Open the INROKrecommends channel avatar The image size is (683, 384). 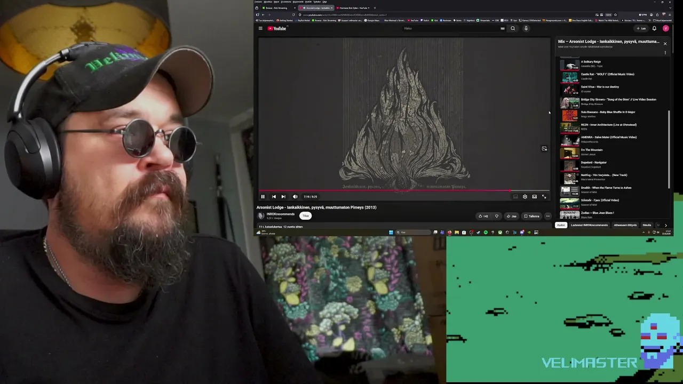pyautogui.click(x=261, y=216)
